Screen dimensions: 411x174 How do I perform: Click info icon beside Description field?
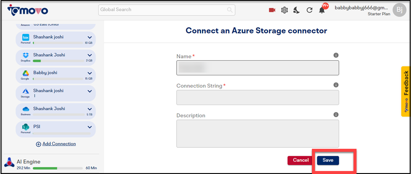336,115
